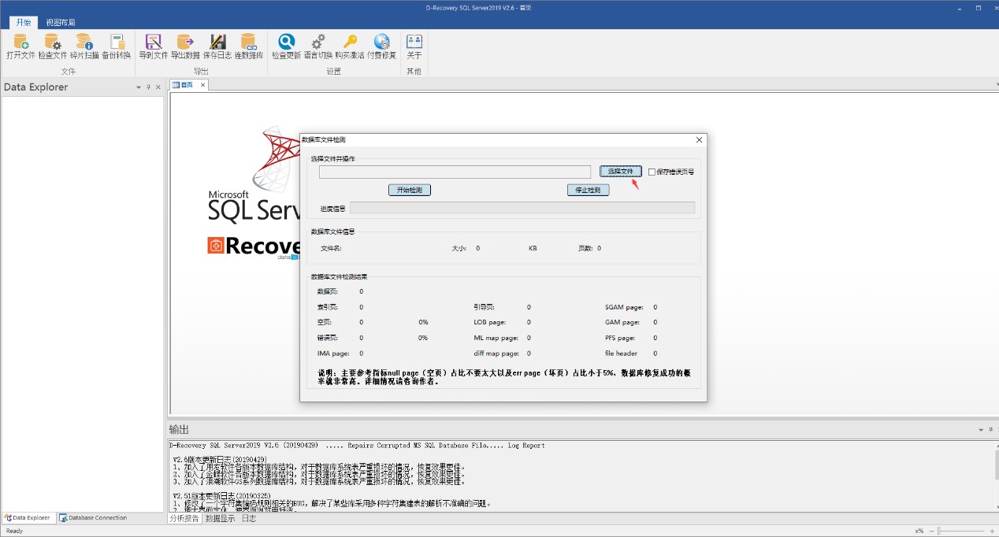
Task: Switch to the 开始 ribbon tab
Action: (x=24, y=22)
